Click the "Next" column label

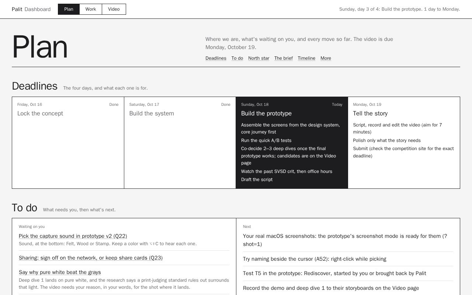click(247, 227)
